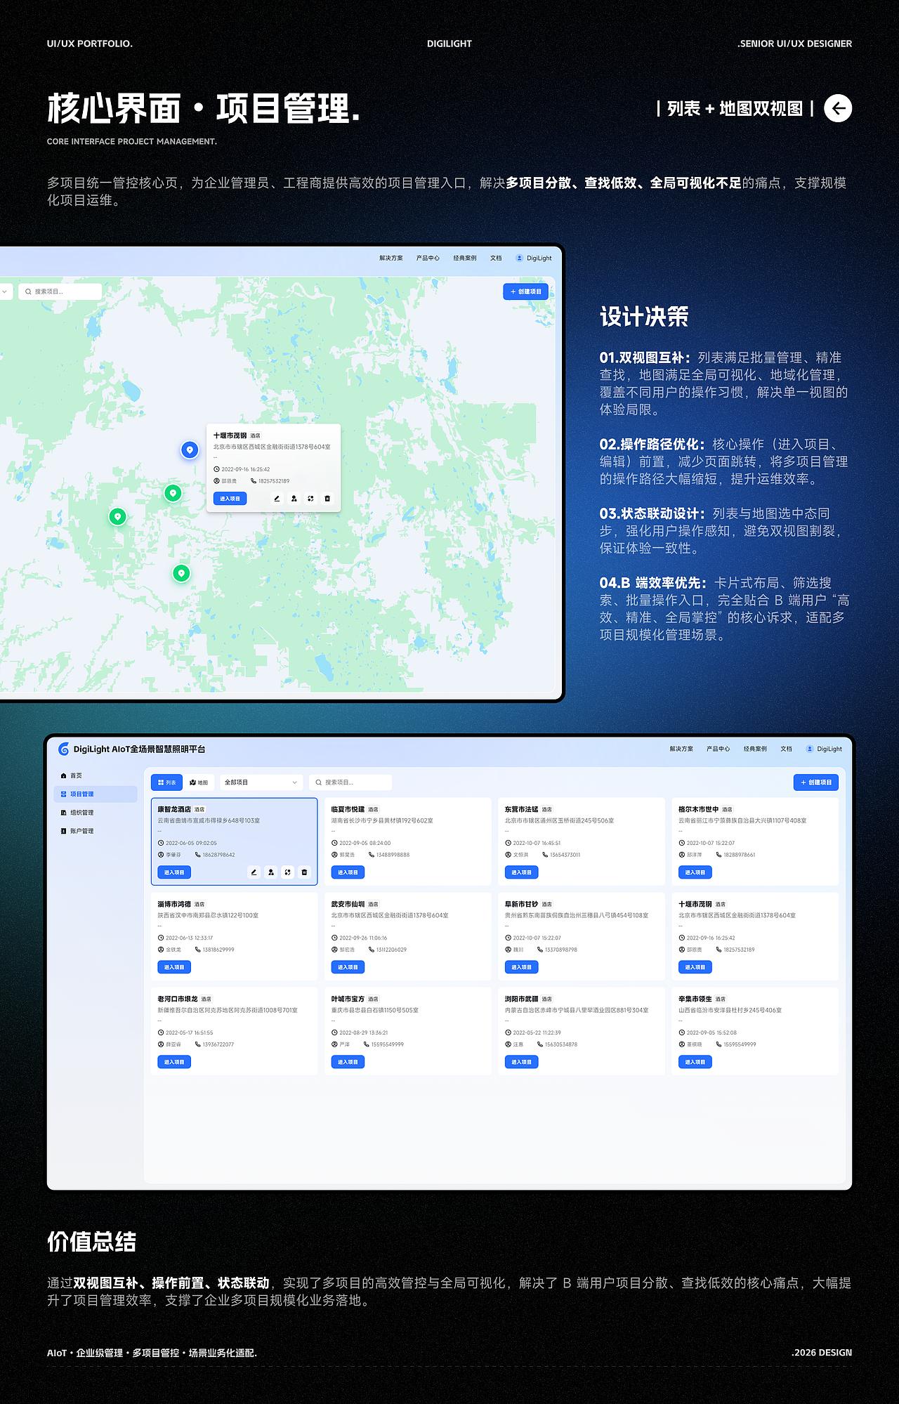
Task: Delete the 康智龙酒店 project via its trash icon
Action: pos(305,872)
